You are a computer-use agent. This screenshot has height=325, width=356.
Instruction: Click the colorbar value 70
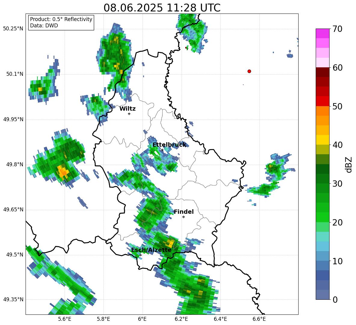point(338,29)
